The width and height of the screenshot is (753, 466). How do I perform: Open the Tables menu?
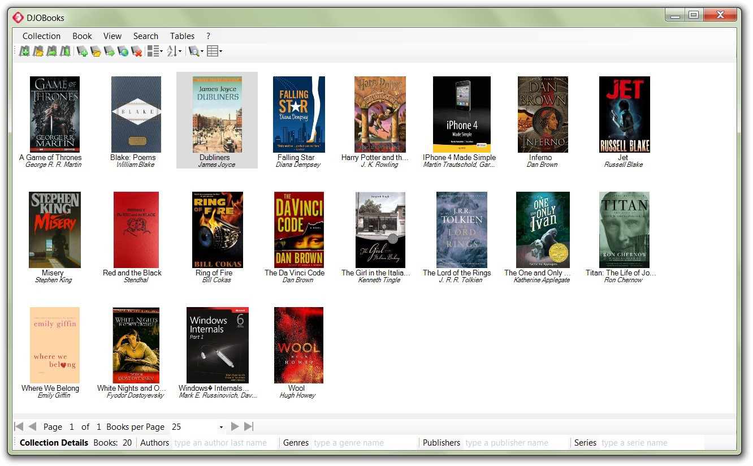point(182,36)
